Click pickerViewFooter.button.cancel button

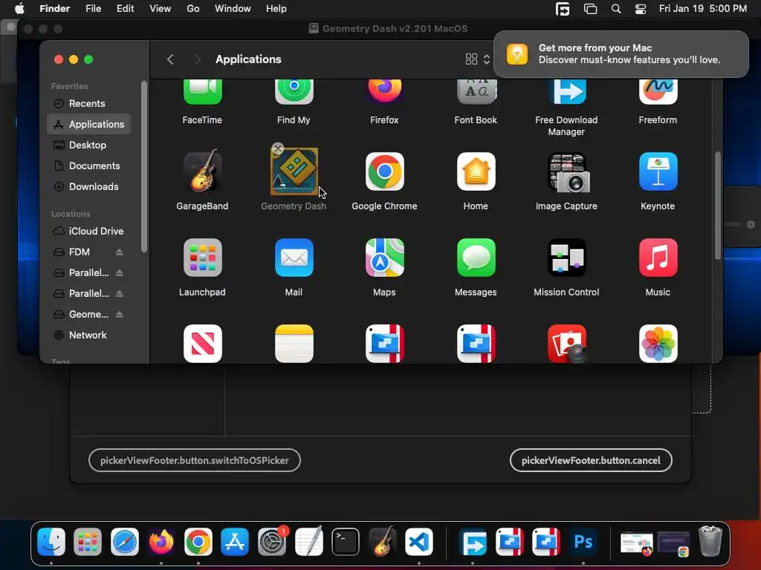click(x=591, y=460)
